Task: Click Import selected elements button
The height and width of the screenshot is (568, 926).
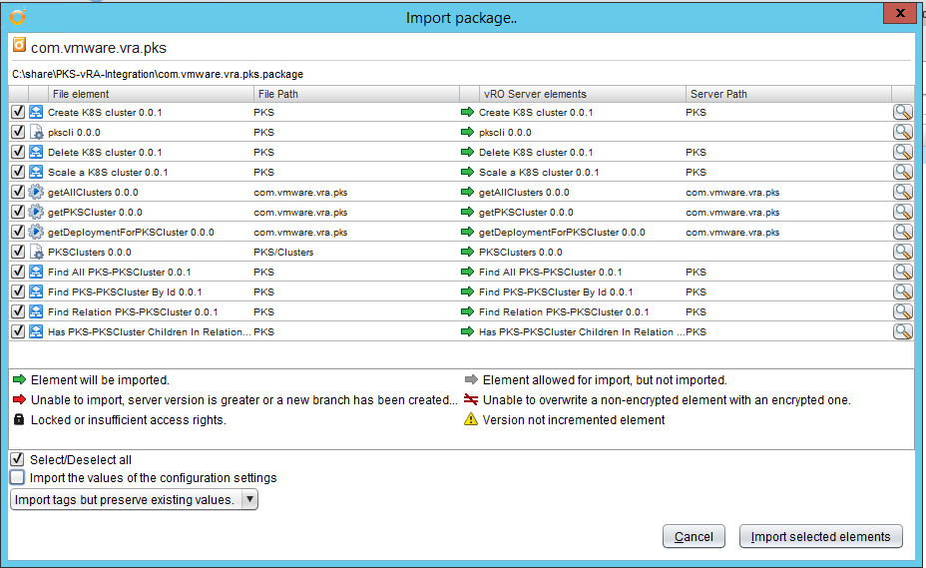Action: (820, 536)
